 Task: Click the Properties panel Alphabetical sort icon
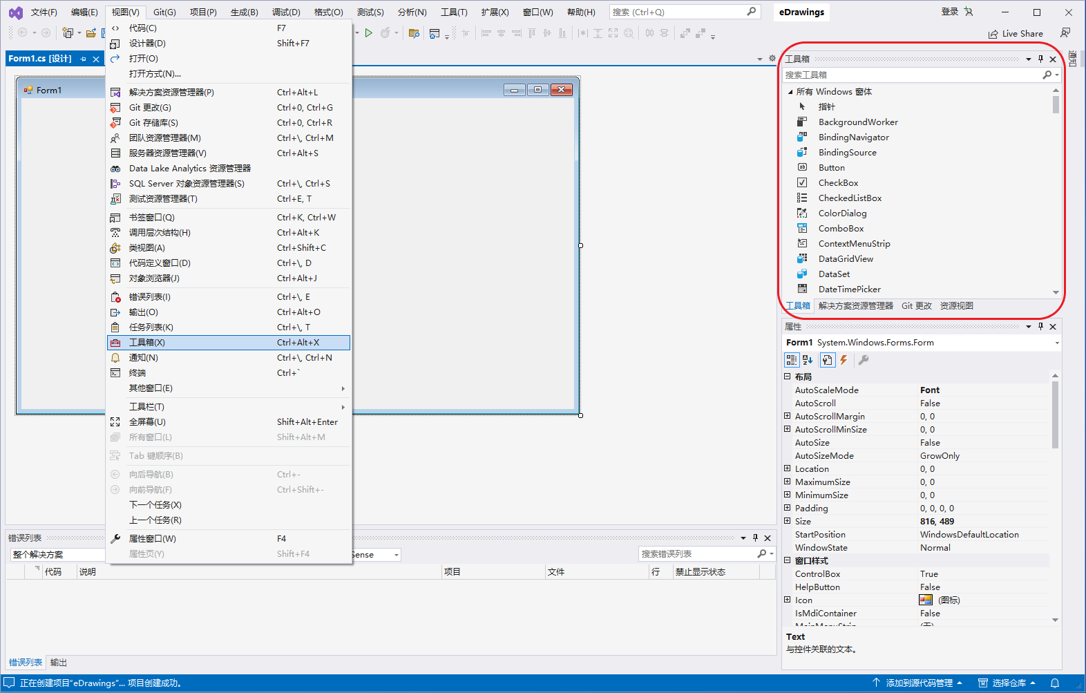(808, 360)
